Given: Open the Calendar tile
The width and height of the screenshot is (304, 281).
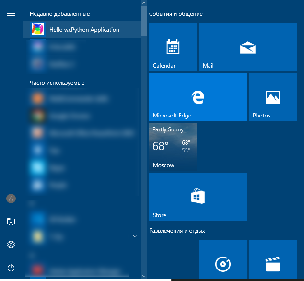Looking at the screenshot, I should click(x=173, y=47).
